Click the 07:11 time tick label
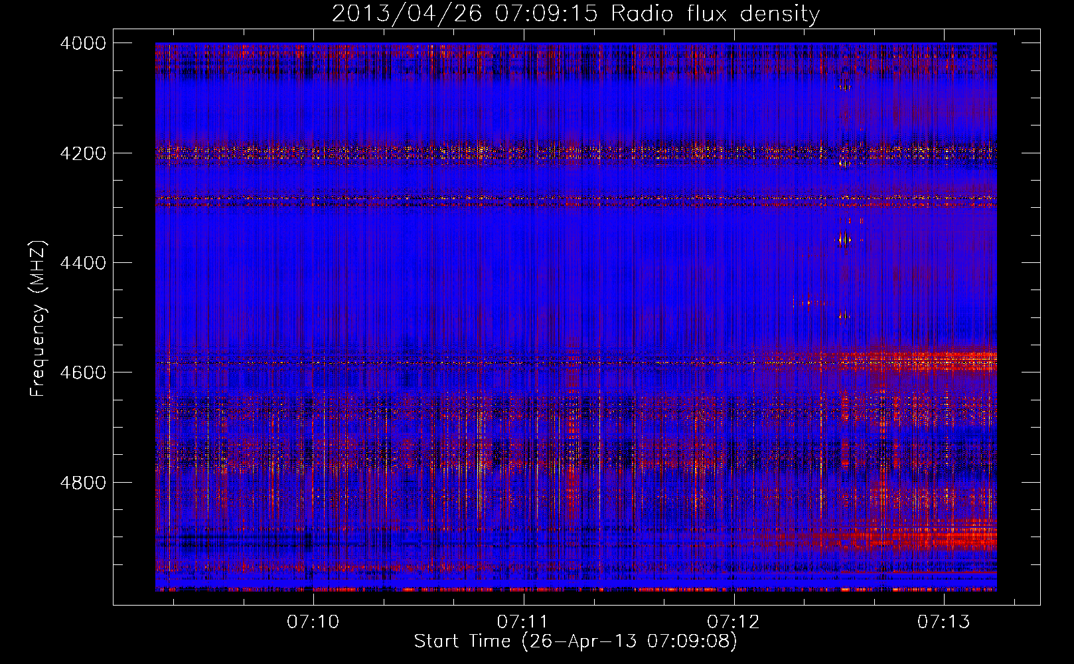1074x664 pixels. (524, 622)
